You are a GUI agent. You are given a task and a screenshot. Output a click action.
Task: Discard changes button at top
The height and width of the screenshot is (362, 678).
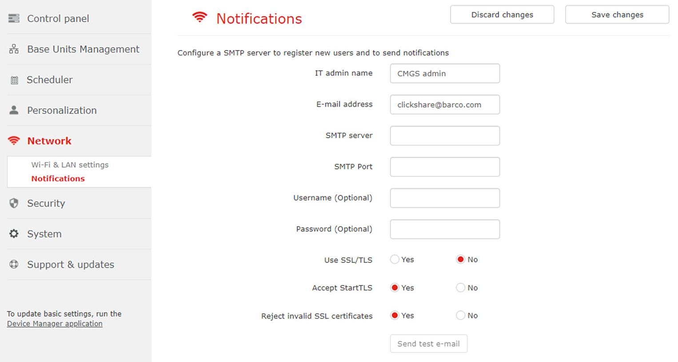(x=502, y=15)
